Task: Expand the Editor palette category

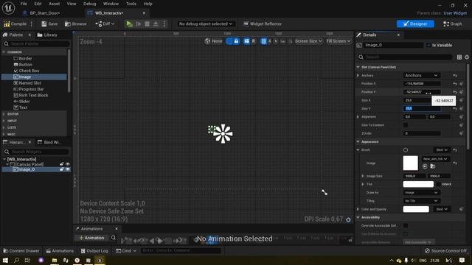Action: (x=4, y=114)
